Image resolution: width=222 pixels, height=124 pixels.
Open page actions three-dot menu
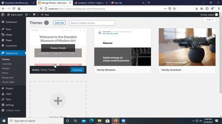point(165,9)
